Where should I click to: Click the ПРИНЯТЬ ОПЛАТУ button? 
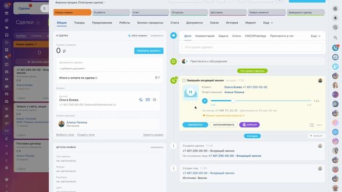pos(149,51)
